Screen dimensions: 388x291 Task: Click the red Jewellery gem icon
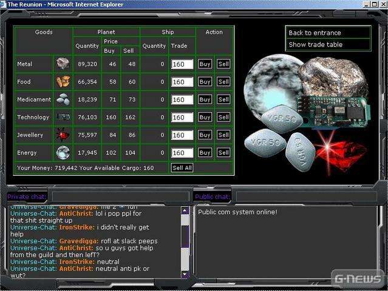[63, 135]
